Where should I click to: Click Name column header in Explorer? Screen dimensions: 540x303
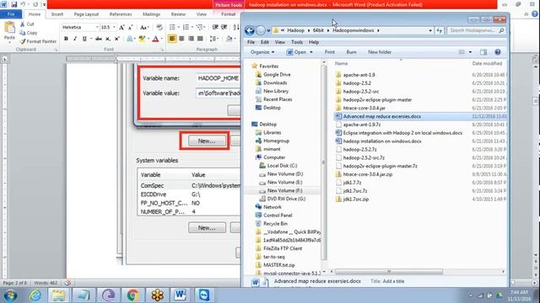[x=341, y=64]
